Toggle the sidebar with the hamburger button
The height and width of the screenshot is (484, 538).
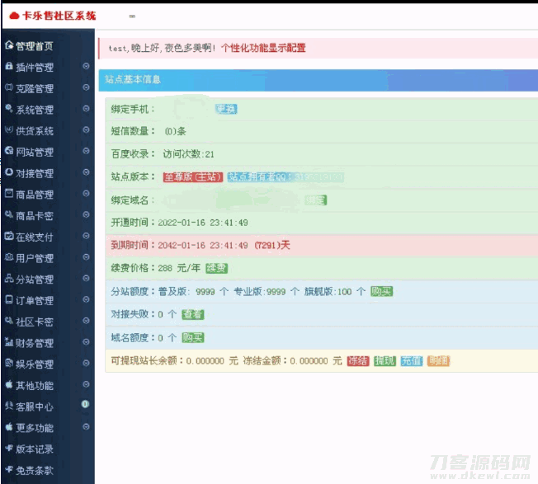(132, 16)
